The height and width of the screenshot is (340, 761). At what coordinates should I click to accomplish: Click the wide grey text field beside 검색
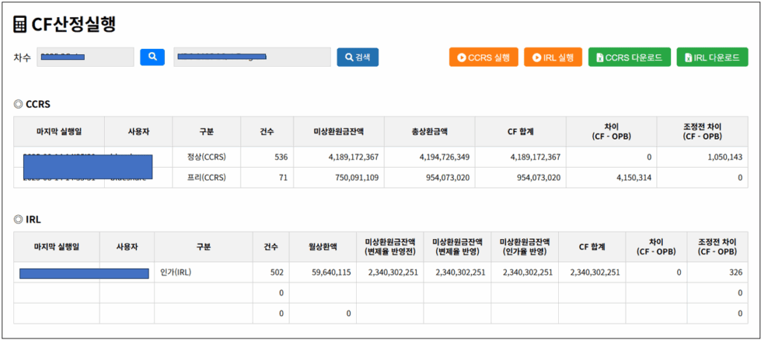click(x=253, y=57)
